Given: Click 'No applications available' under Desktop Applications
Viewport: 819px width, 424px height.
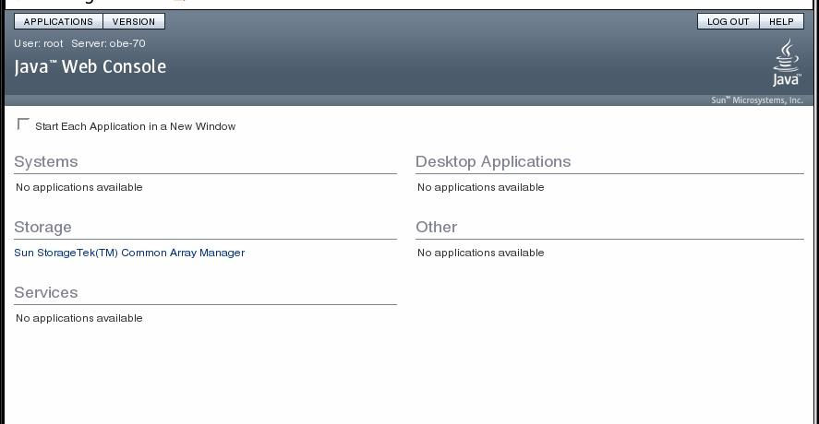Looking at the screenshot, I should pos(480,187).
